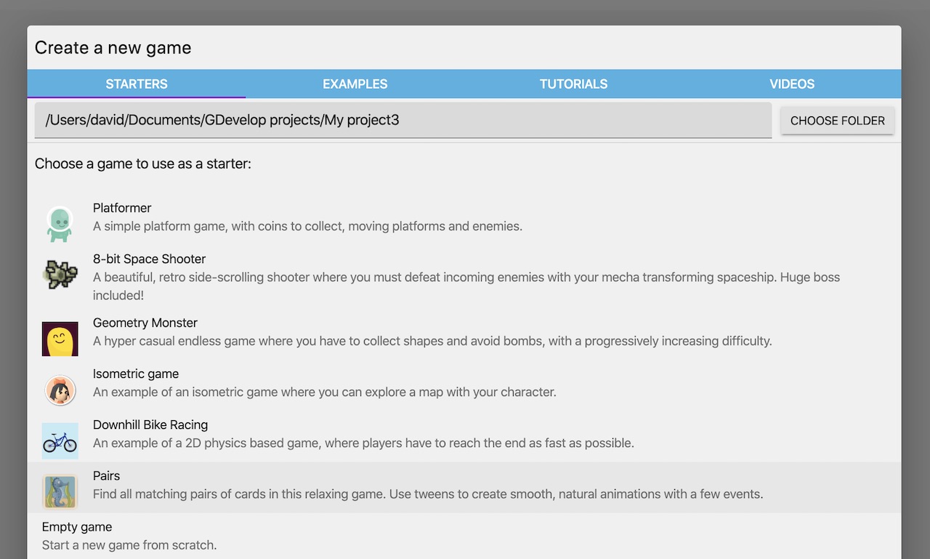
Task: Open the Examples tab
Action: click(355, 84)
